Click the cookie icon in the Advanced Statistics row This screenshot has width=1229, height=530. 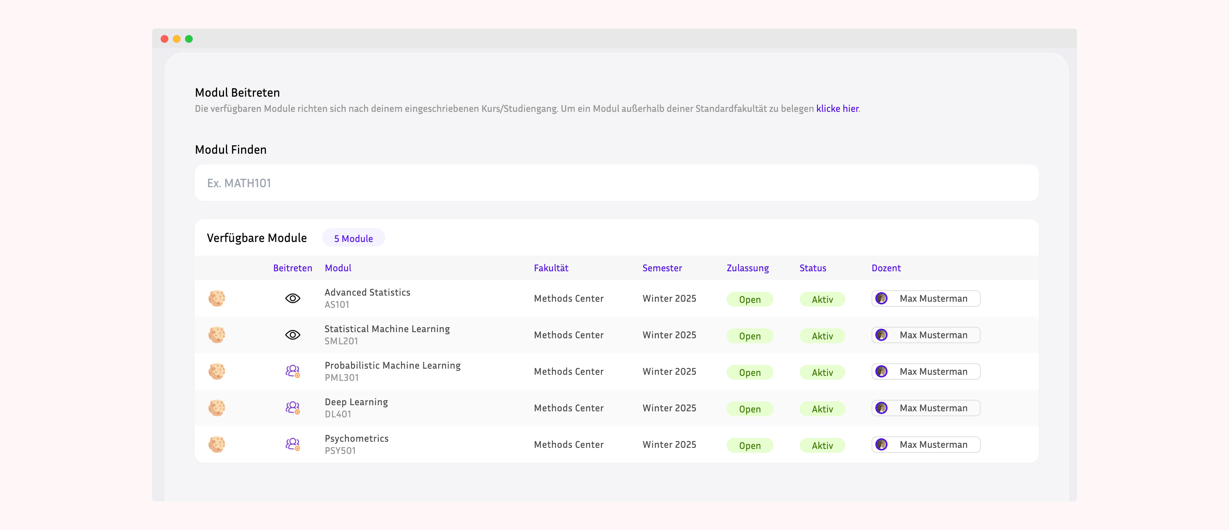pyautogui.click(x=217, y=298)
